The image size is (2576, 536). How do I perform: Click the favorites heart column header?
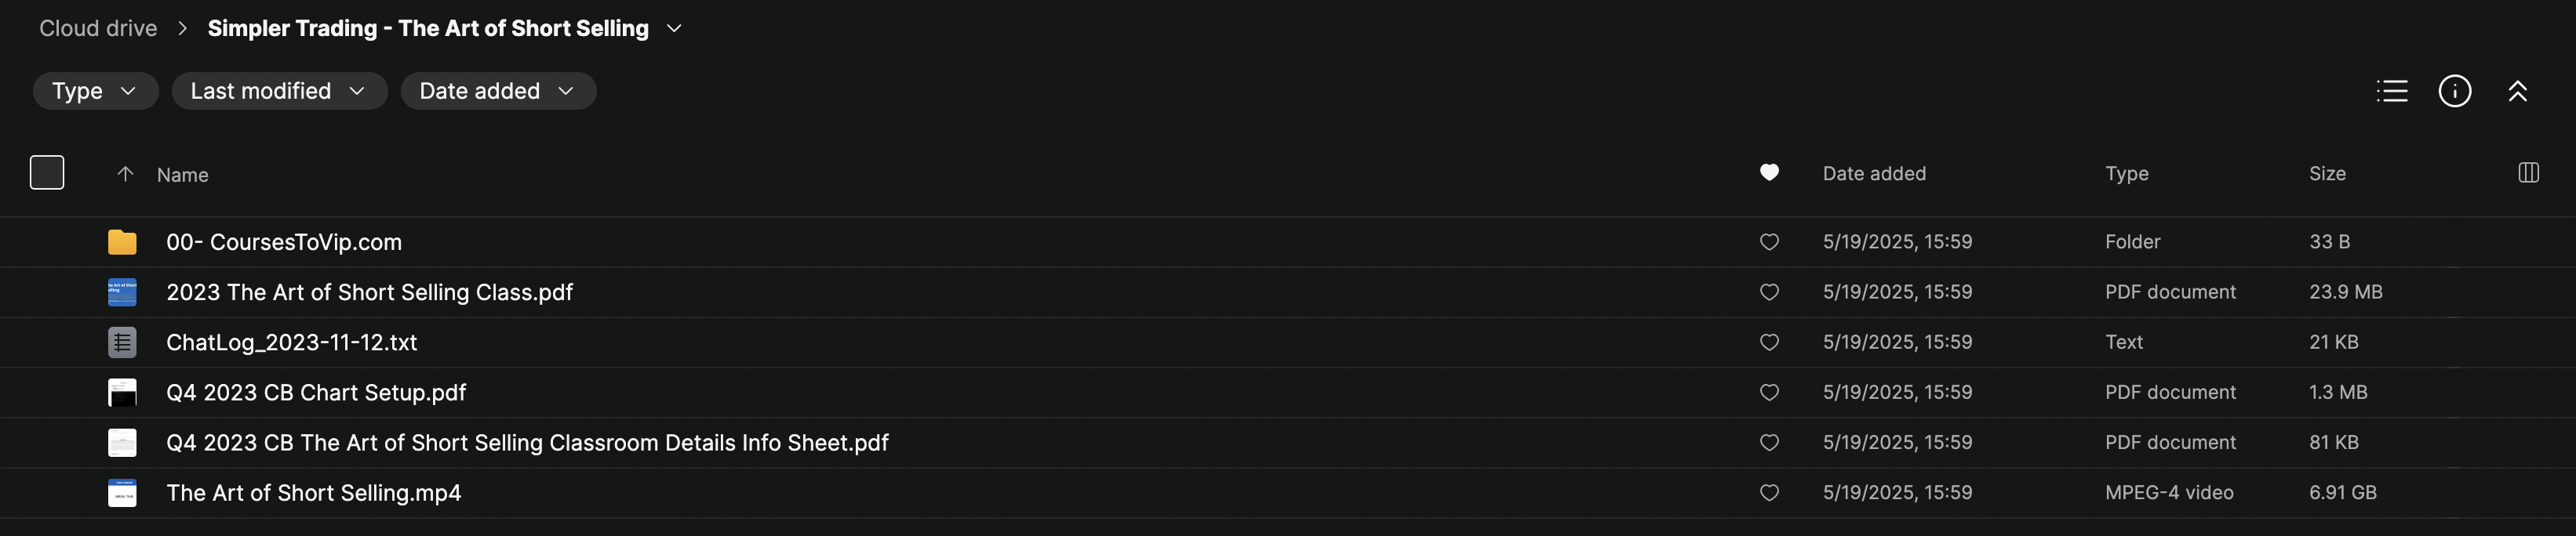pos(1769,172)
